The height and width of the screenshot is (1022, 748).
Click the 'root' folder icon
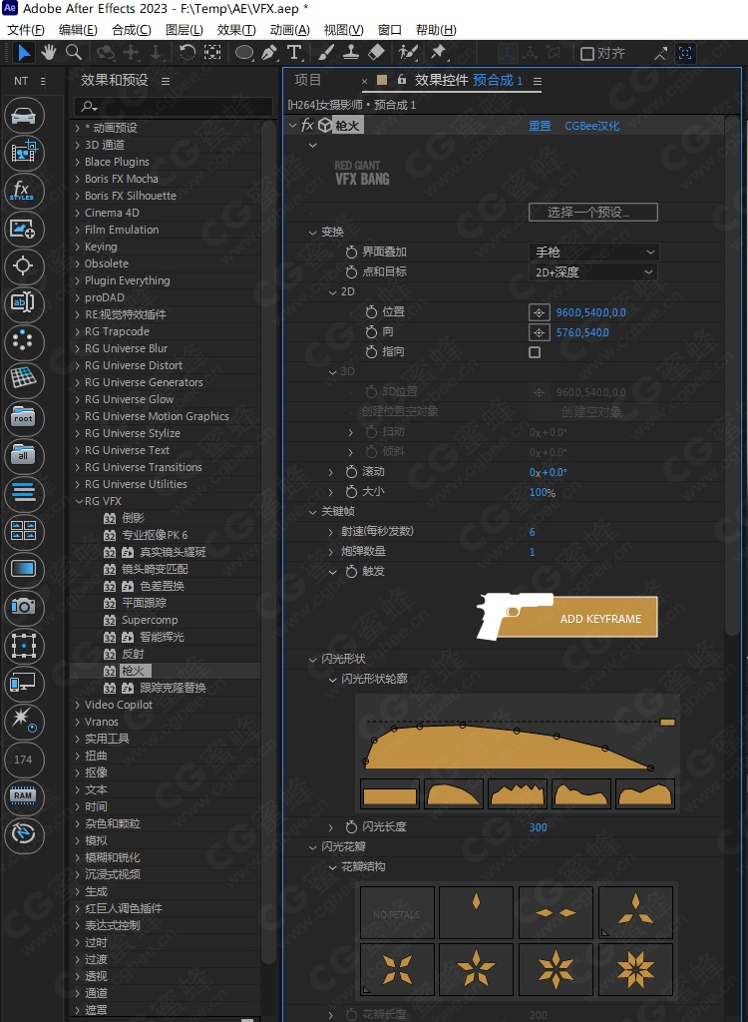click(x=24, y=418)
